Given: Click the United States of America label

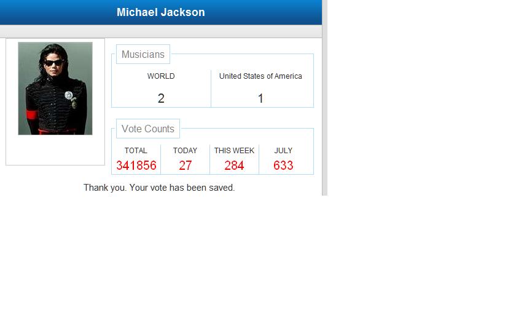Looking at the screenshot, I should (260, 76).
